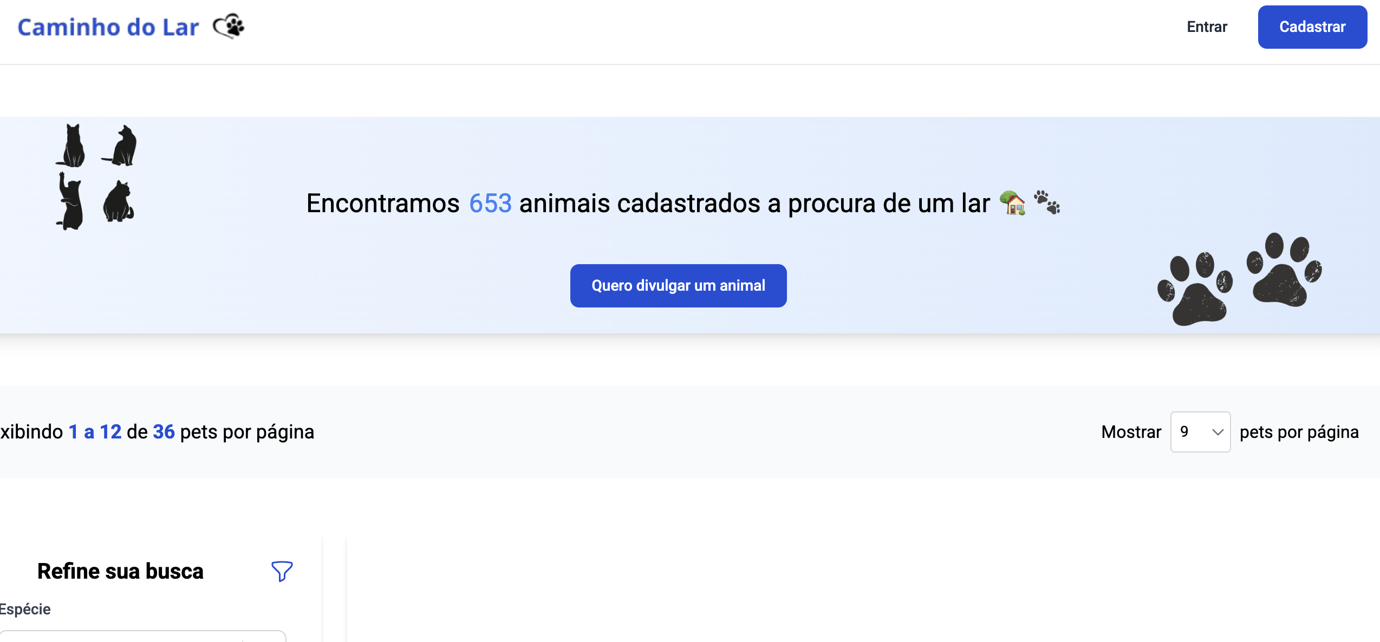This screenshot has width=1380, height=642.
Task: Click the Cadastrar button
Action: (x=1312, y=27)
